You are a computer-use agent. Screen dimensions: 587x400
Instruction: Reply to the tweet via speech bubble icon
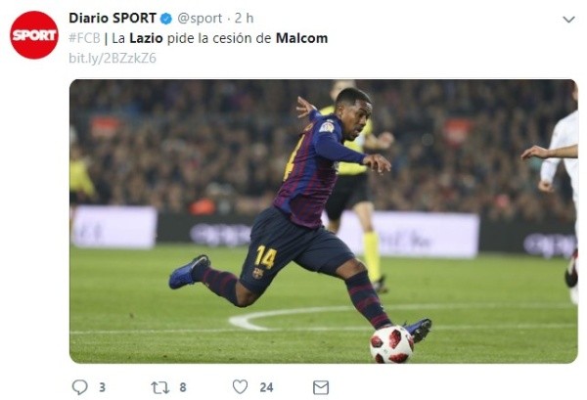click(x=79, y=387)
